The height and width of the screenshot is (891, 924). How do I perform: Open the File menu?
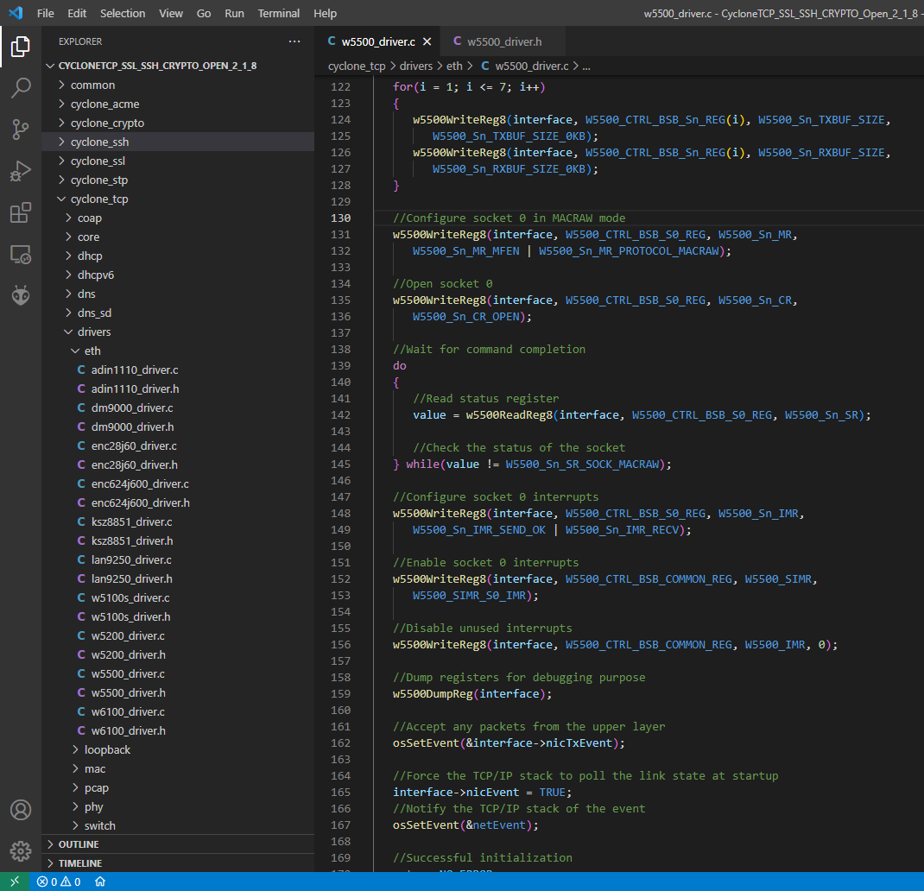pos(46,13)
